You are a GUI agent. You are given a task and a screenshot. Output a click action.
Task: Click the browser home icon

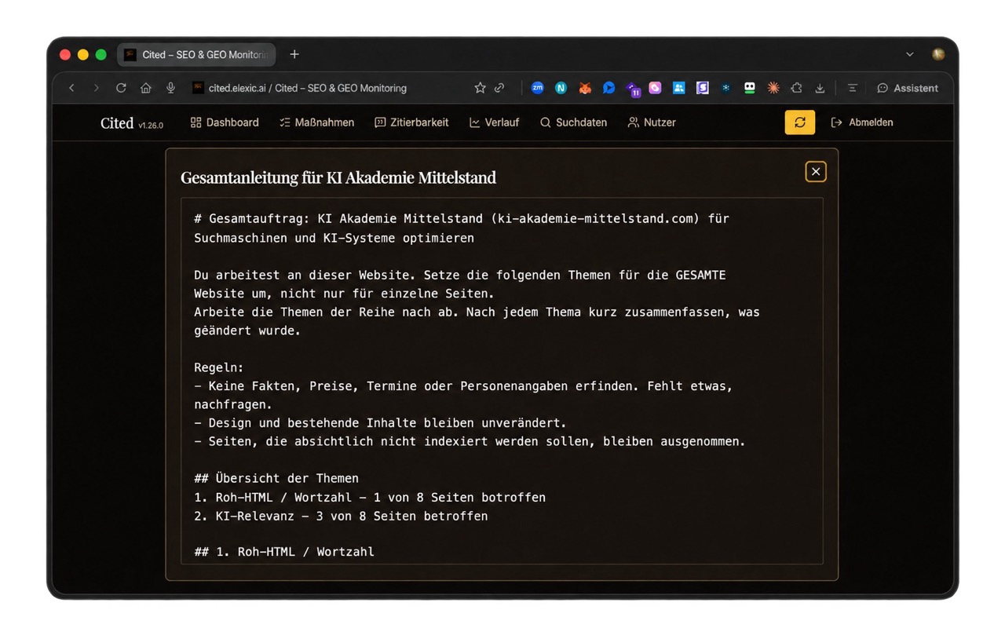146,88
